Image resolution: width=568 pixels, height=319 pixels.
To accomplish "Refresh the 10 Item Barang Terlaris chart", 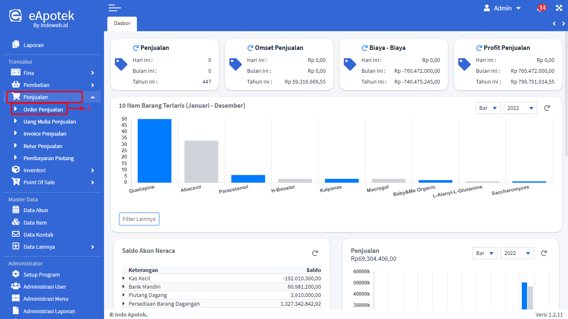I will [547, 108].
